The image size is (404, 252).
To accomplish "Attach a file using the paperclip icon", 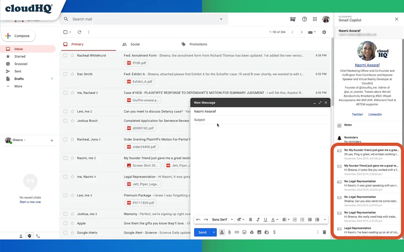I will (x=229, y=232).
